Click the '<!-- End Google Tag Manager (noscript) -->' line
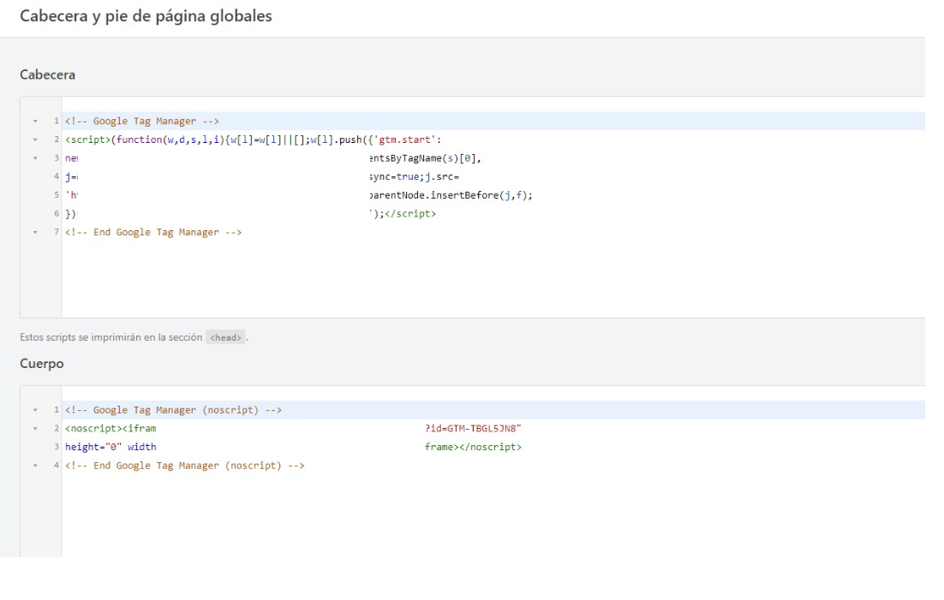Viewport: 944px width, 600px height. tap(185, 466)
